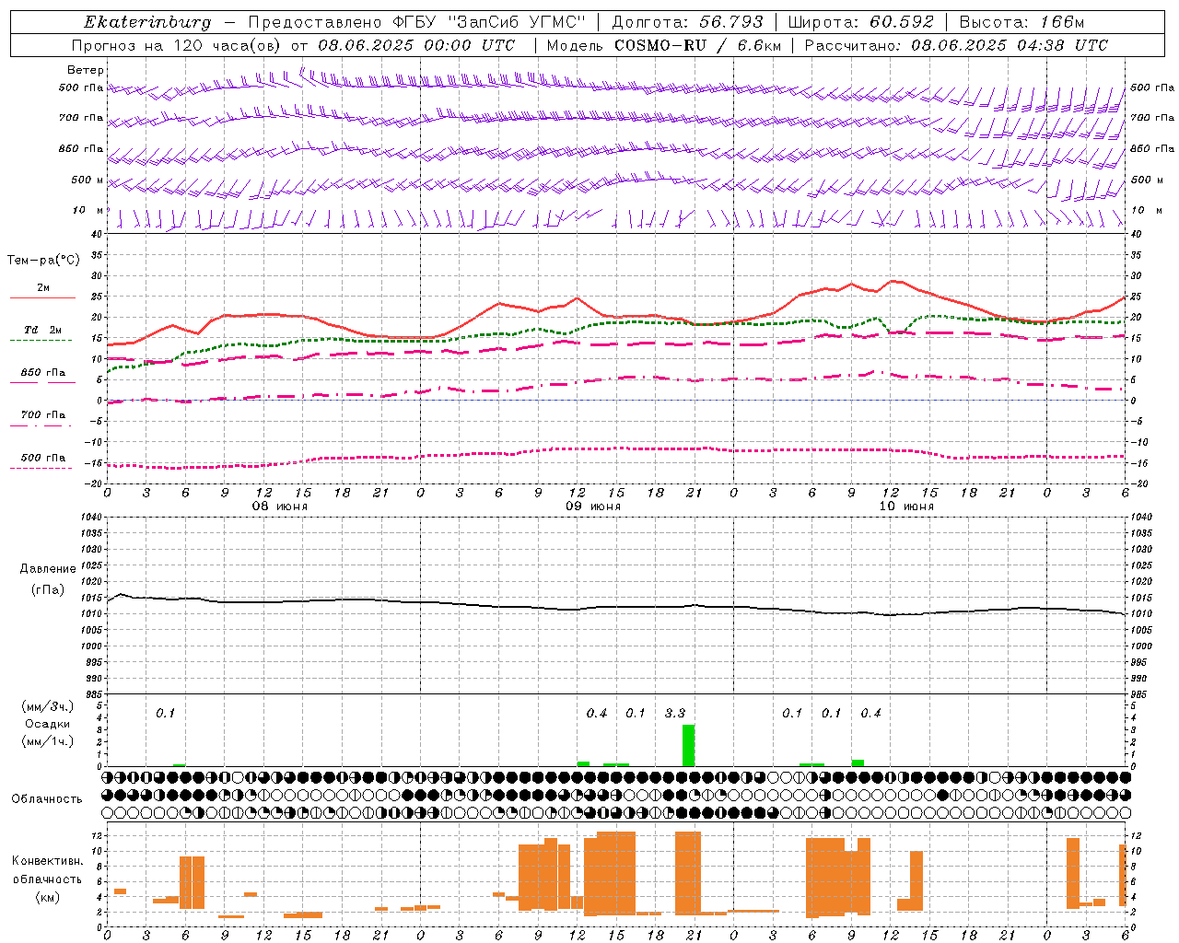Select the 3.3 precipitation amount value
1179x943 pixels.
[x=675, y=713]
